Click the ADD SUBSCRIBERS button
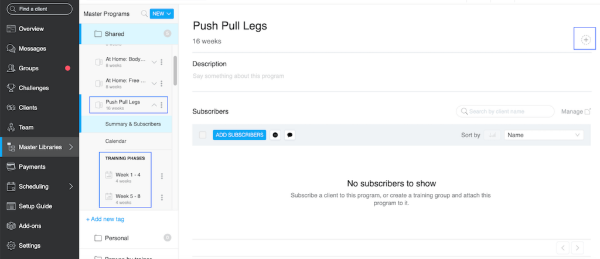Screen dimensions: 600x259 click(x=239, y=135)
